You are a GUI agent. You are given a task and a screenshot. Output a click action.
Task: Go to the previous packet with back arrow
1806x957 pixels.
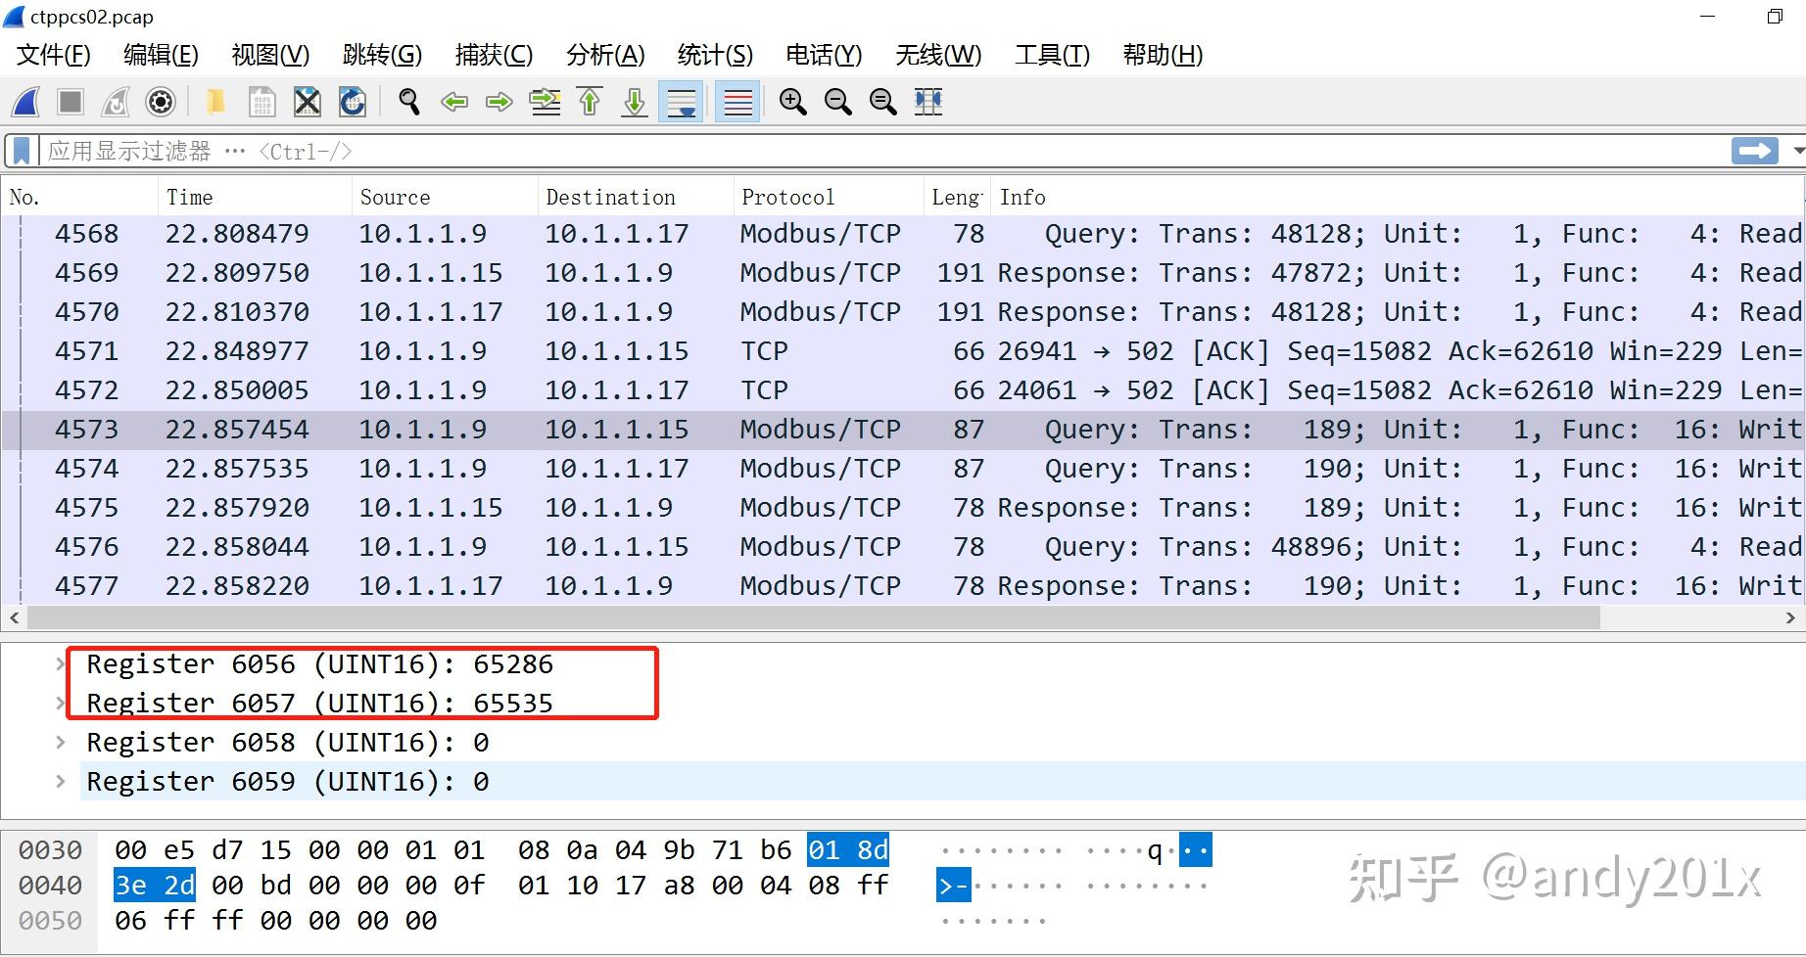[x=453, y=102]
